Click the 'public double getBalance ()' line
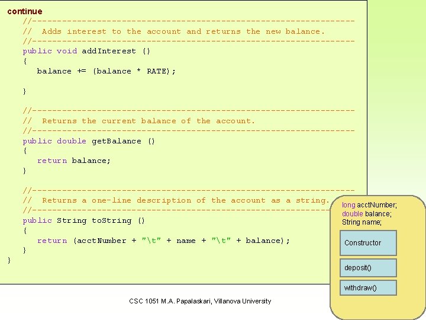Viewport: 426px width, 320px height. 89,141
